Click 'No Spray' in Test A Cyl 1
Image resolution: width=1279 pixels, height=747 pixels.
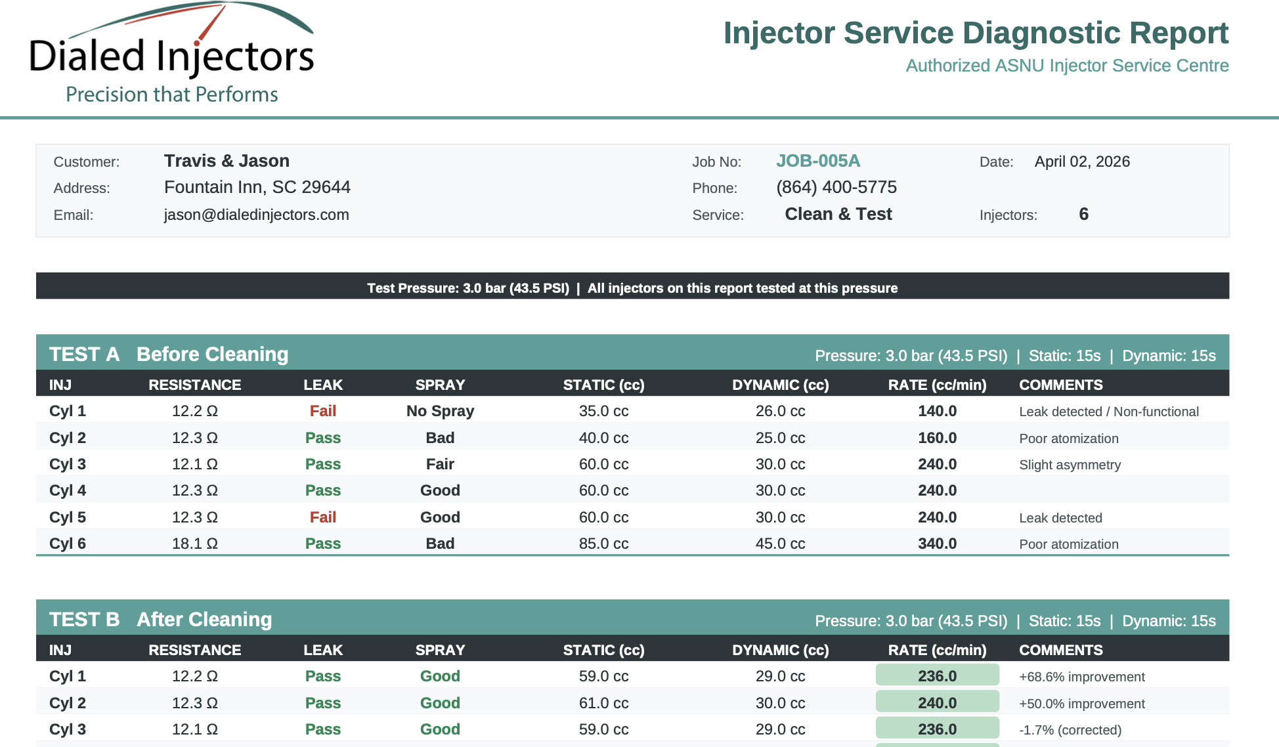(x=440, y=411)
